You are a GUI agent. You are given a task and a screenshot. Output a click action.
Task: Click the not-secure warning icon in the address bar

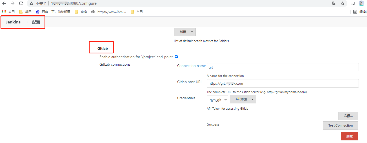click(31, 4)
